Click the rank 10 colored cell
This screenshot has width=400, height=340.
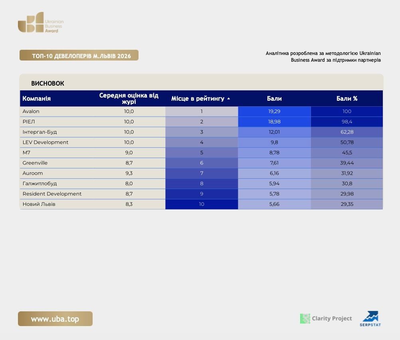click(x=202, y=204)
